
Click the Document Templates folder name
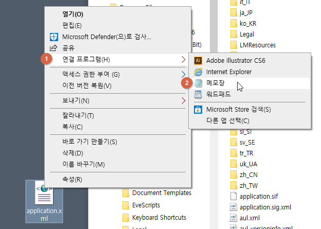coord(162,193)
